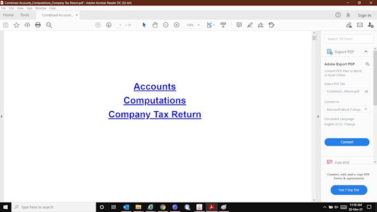
Task: Click the page number field
Action: pyautogui.click(x=120, y=25)
